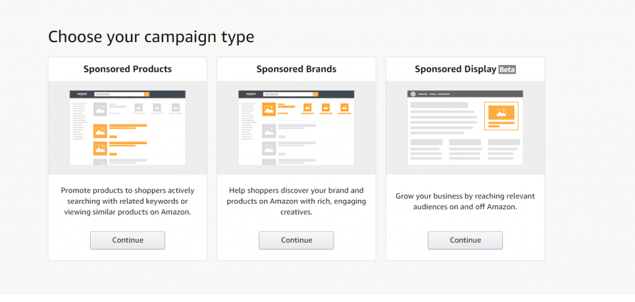
Task: Click orange search button in Sponsored Brands preview
Action: click(316, 94)
